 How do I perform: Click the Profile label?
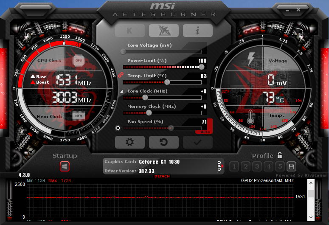click(x=262, y=156)
